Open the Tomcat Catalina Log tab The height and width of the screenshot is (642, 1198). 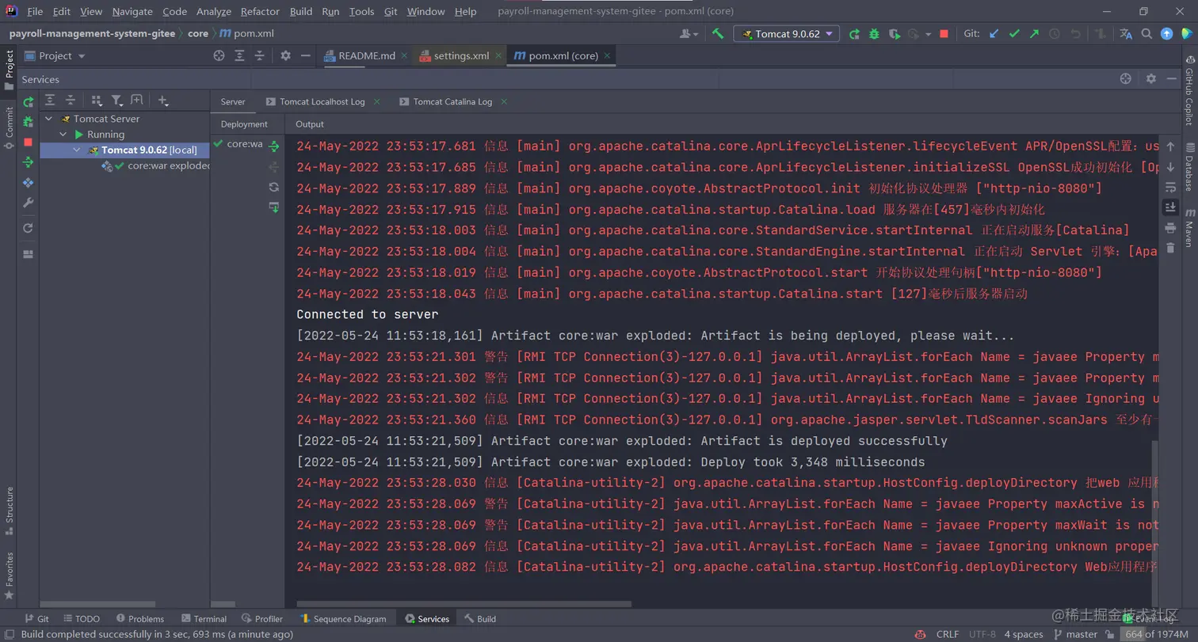pyautogui.click(x=452, y=101)
